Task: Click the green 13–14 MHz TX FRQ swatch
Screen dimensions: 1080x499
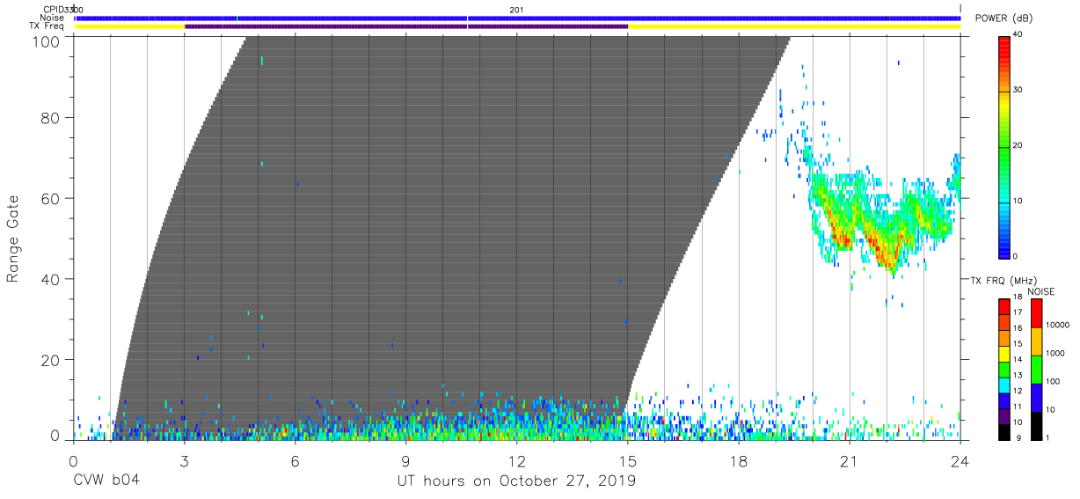Action: [x=1004, y=370]
